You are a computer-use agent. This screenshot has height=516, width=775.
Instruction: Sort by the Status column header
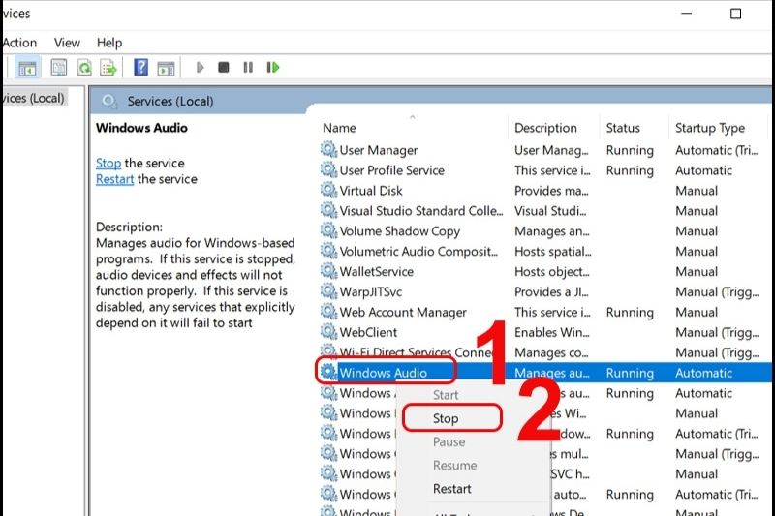pyautogui.click(x=623, y=128)
